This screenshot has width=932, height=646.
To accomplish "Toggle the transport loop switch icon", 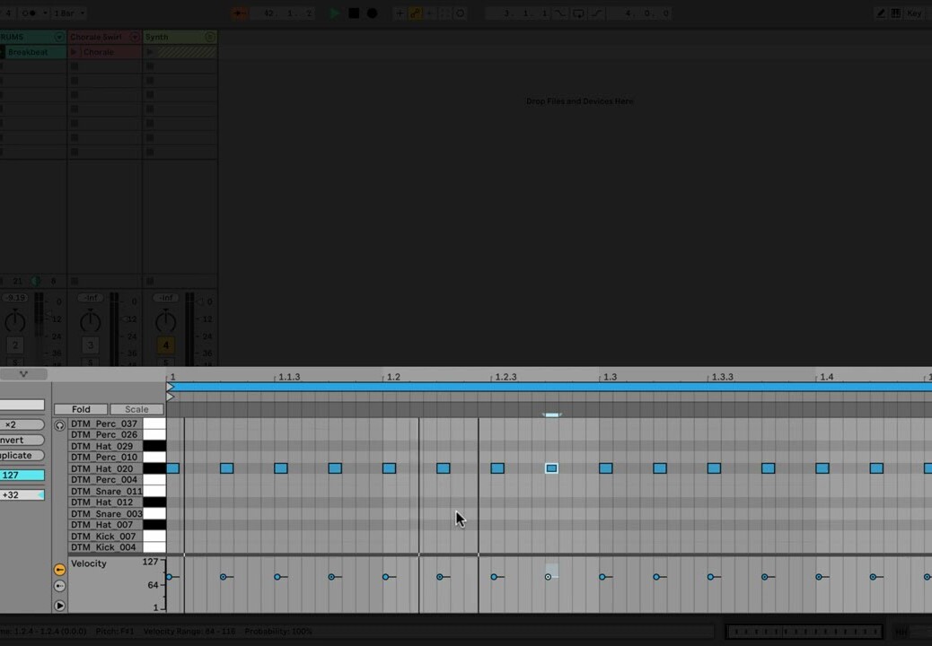I will pyautogui.click(x=577, y=13).
